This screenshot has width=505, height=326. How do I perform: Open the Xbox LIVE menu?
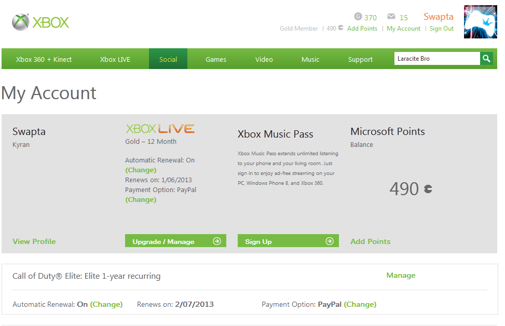click(115, 59)
